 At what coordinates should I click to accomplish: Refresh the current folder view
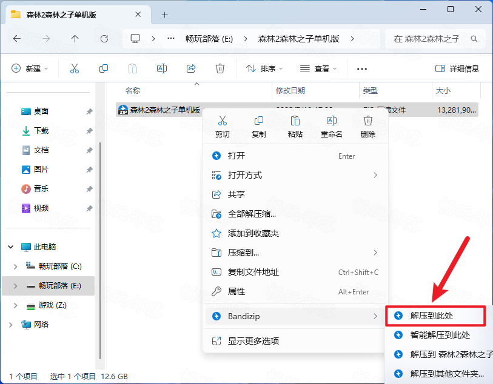click(104, 39)
